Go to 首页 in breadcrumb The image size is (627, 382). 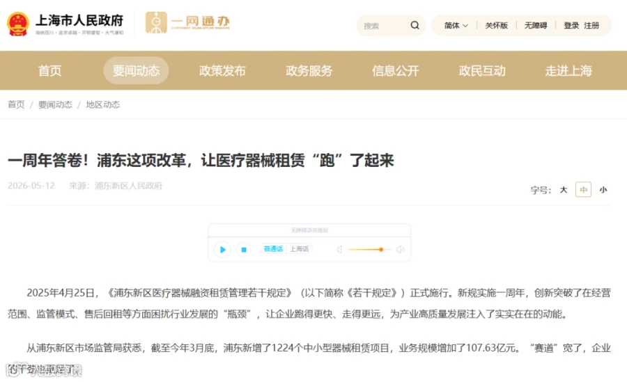[16, 104]
